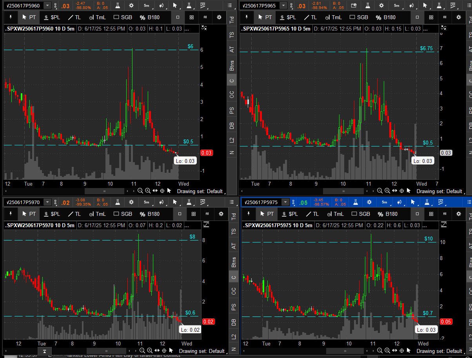This screenshot has height=358, width=472.
Task: Open studies flask icon in P5960 chart toolbar
Action: coord(117,5)
